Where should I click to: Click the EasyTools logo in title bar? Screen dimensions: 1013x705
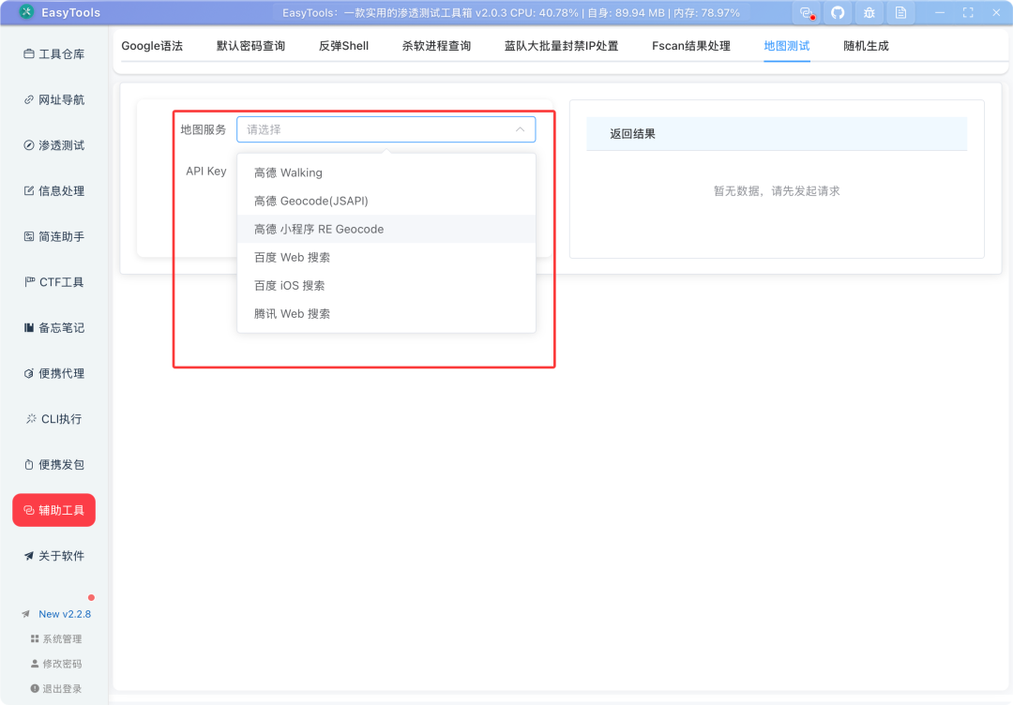pos(26,12)
